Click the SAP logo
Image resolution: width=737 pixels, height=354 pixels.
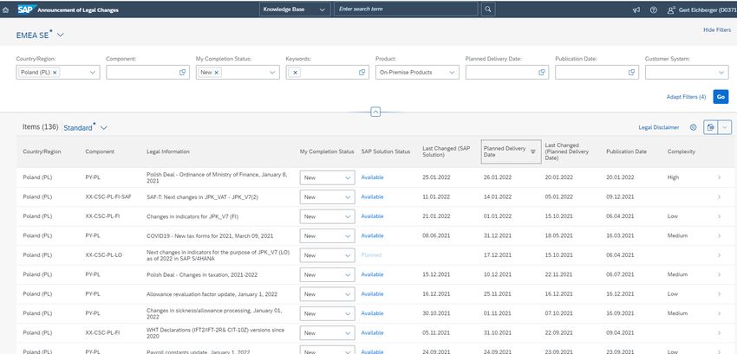pos(25,10)
